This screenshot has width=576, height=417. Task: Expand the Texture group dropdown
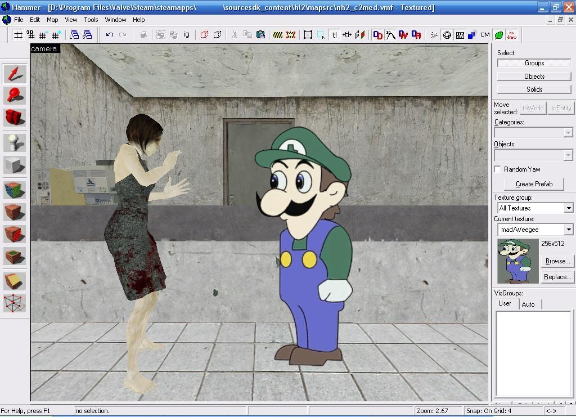click(569, 208)
